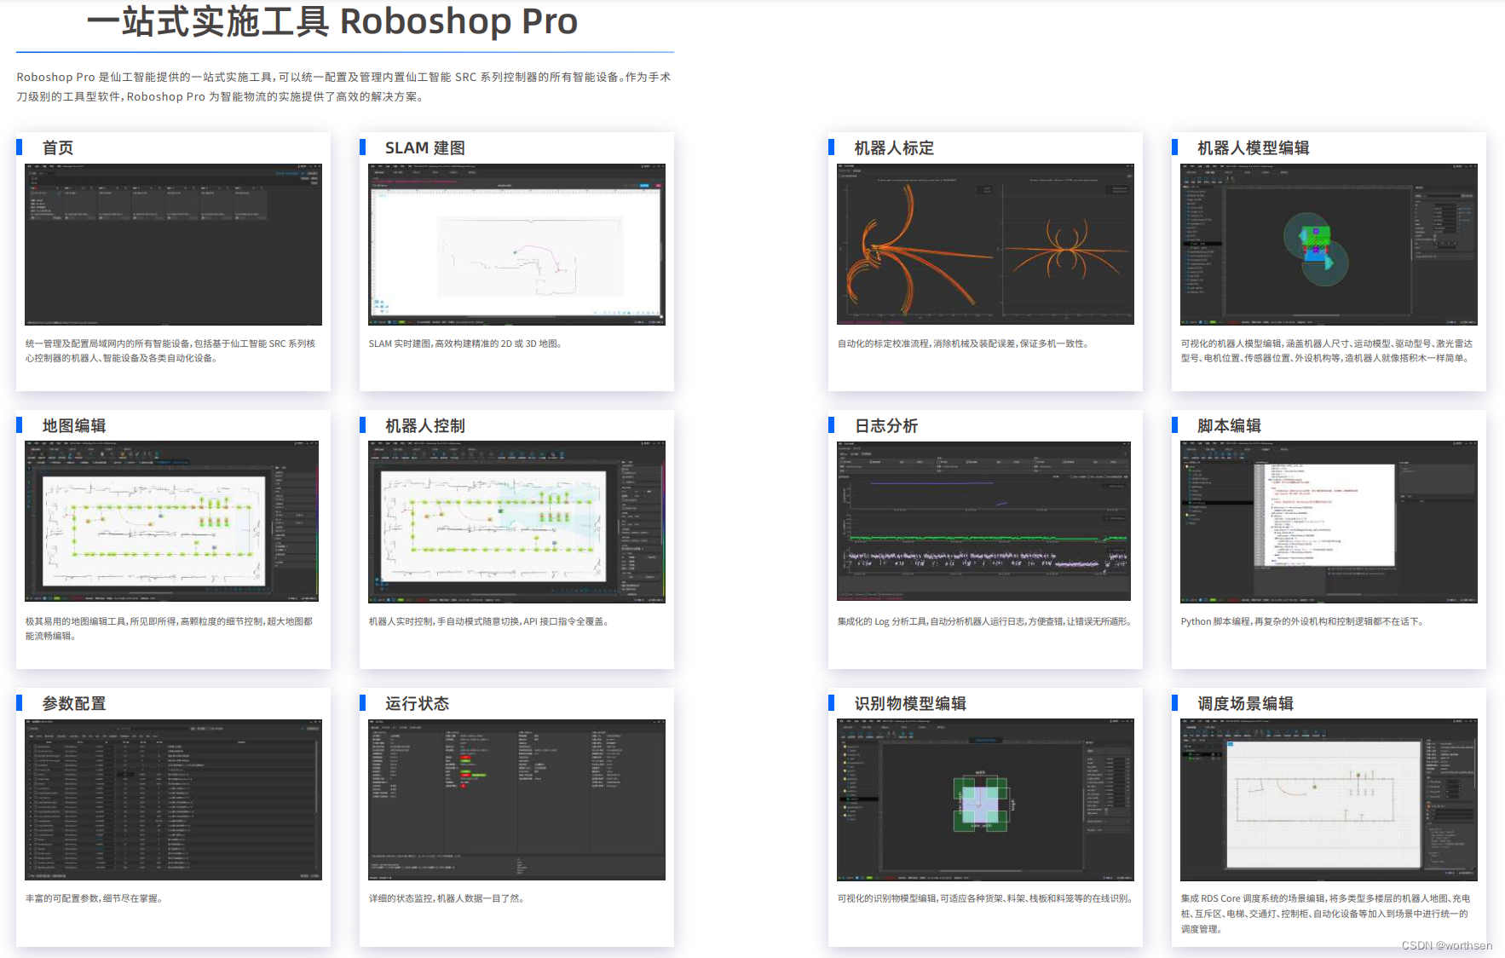Viewport: 1505px width, 958px height.
Task: Open the 识别物模型编辑 screenshot thumbnail
Action: [x=985, y=799]
